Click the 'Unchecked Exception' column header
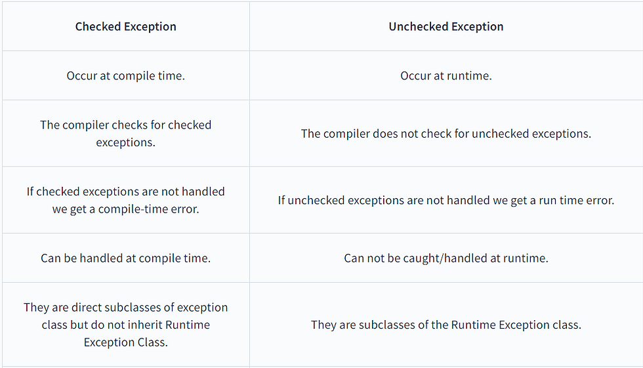 (446, 27)
